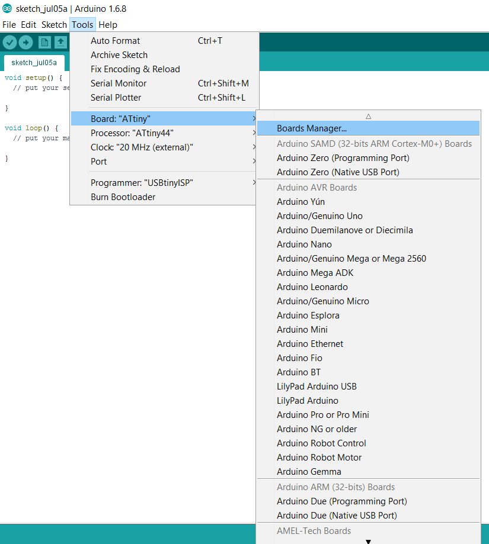This screenshot has width=489, height=544.
Task: Choose Archive Sketch menu entry
Action: [x=165, y=55]
